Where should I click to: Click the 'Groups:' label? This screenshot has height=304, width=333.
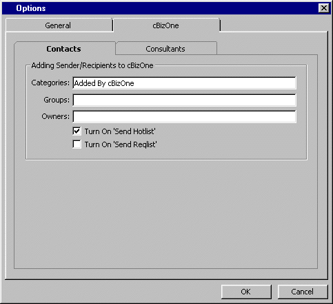point(57,100)
